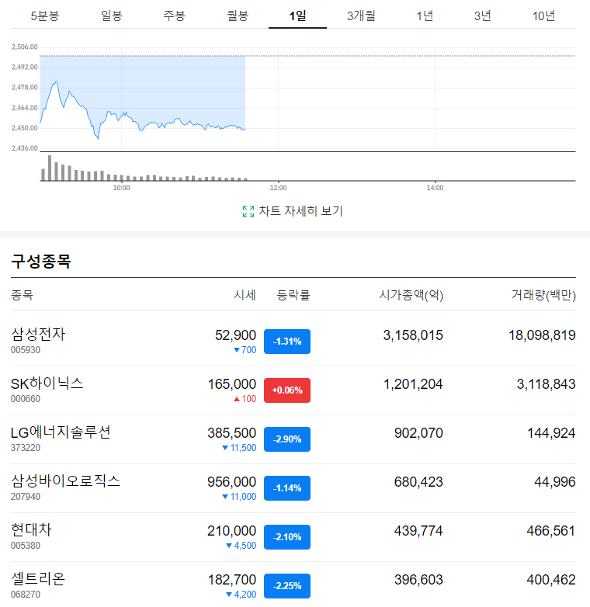Click stock code 000660 under SK하이닉스
Image resolution: width=590 pixels, height=607 pixels.
26,399
